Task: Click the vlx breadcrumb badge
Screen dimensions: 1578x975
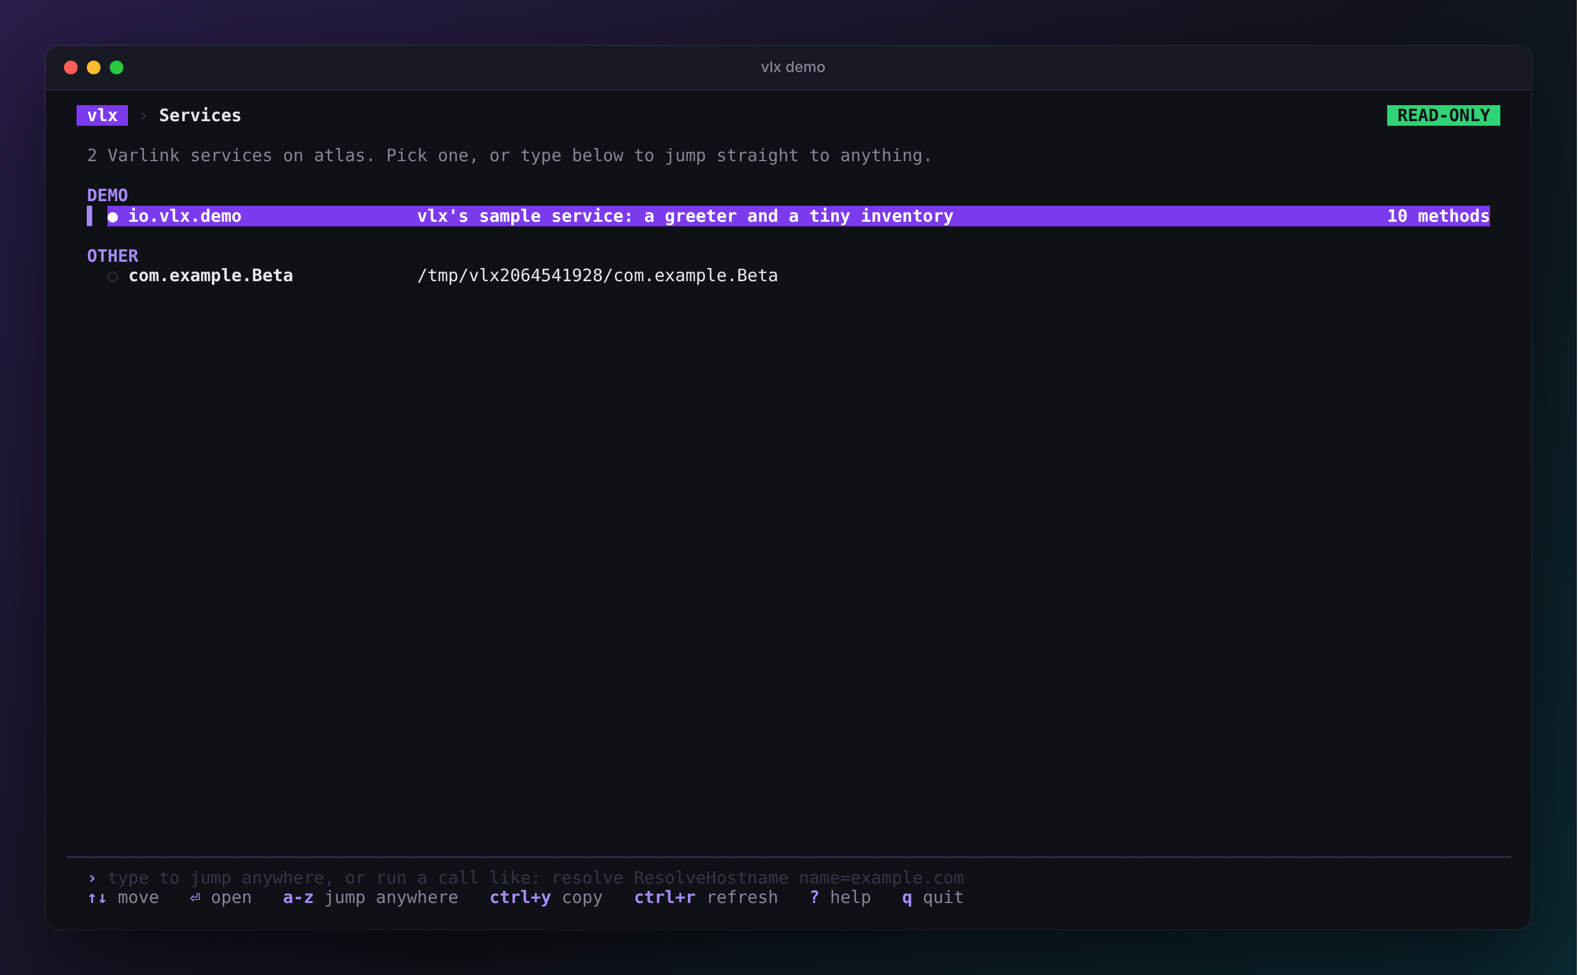Action: click(x=102, y=115)
